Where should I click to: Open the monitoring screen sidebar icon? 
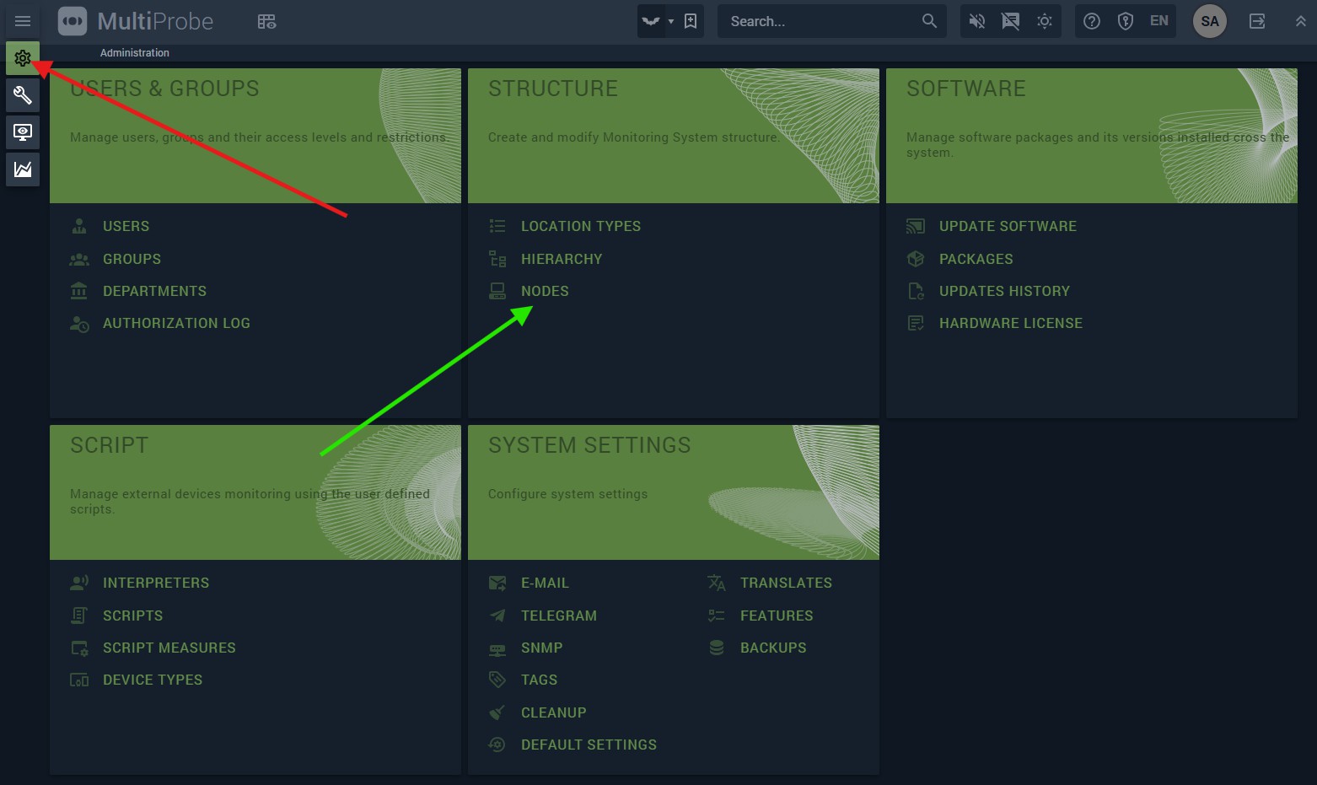tap(23, 132)
